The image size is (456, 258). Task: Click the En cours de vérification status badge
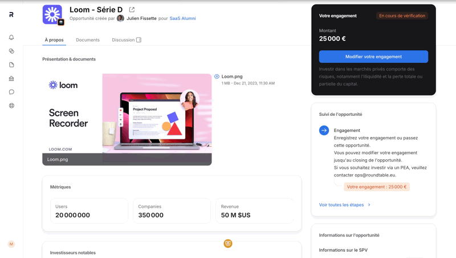click(x=402, y=16)
